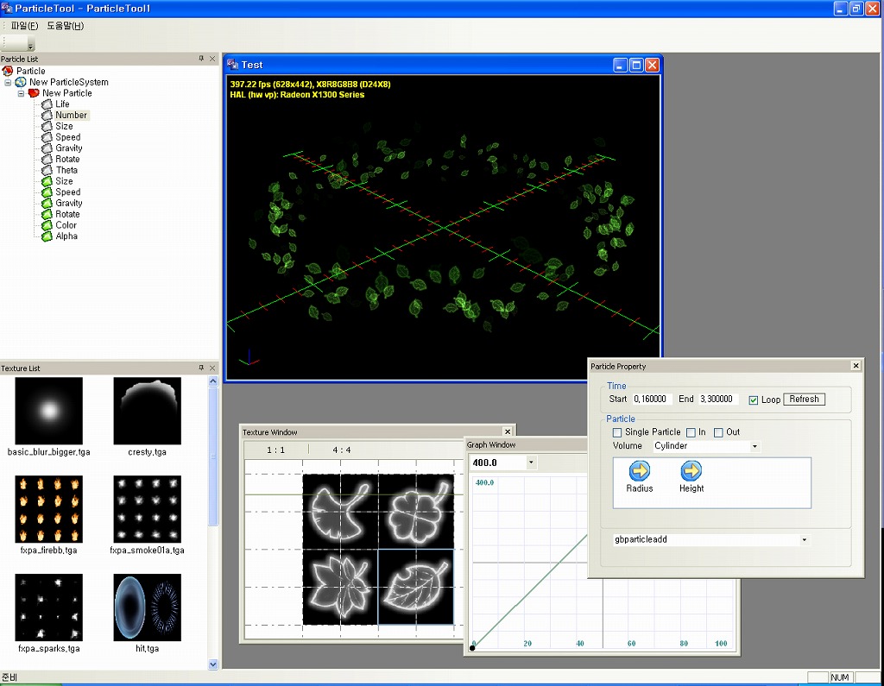Select the green Alpha node icon
884x686 pixels.
tap(47, 236)
